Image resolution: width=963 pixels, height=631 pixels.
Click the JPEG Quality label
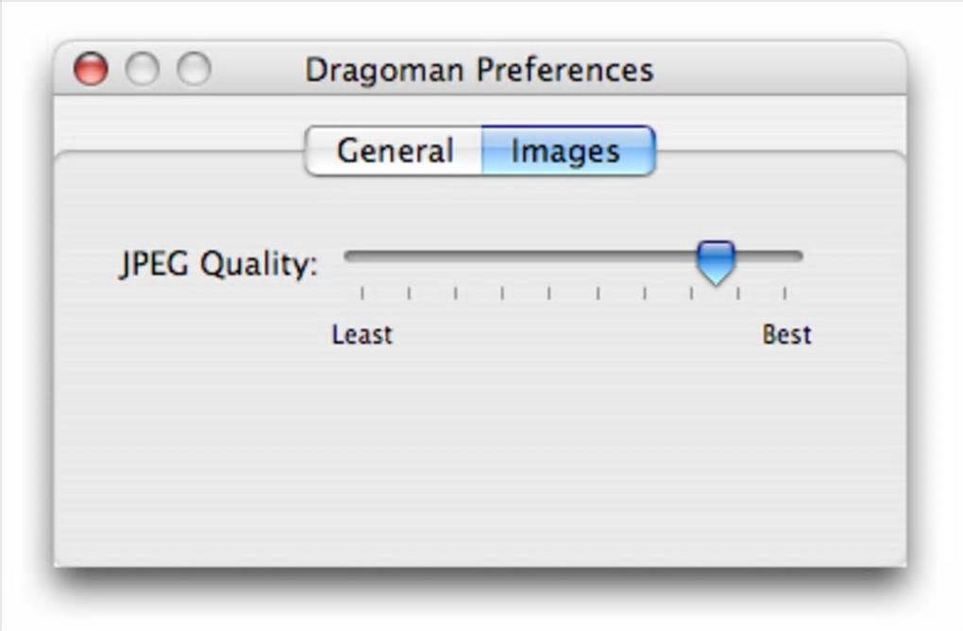(x=219, y=265)
